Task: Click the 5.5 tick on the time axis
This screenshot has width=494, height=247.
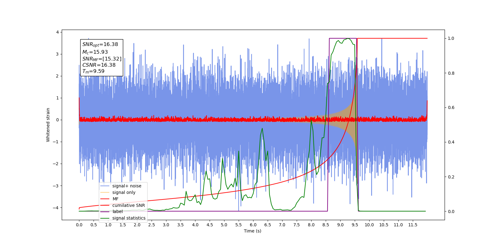Action: tap(239, 225)
